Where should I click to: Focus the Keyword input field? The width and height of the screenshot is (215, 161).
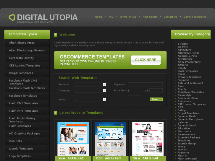[145, 84]
